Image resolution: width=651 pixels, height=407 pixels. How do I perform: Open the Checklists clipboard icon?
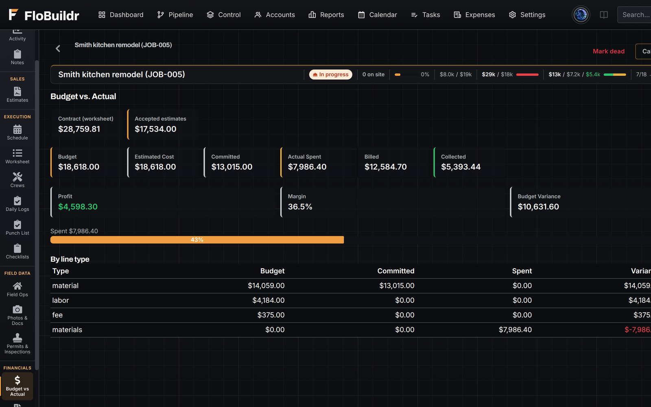pos(17,252)
